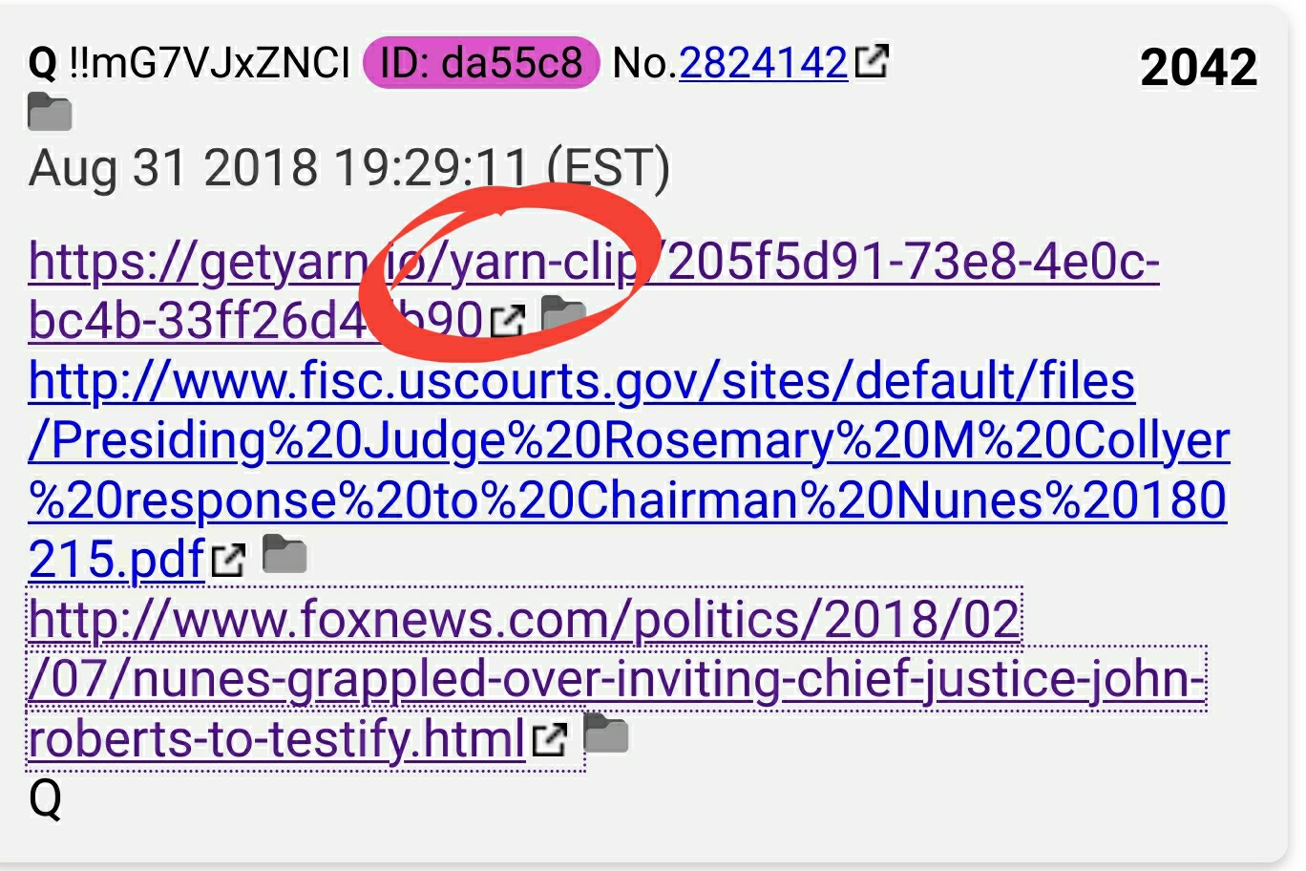Open post number link 2824142
This screenshot has width=1306, height=871.
pos(764,63)
